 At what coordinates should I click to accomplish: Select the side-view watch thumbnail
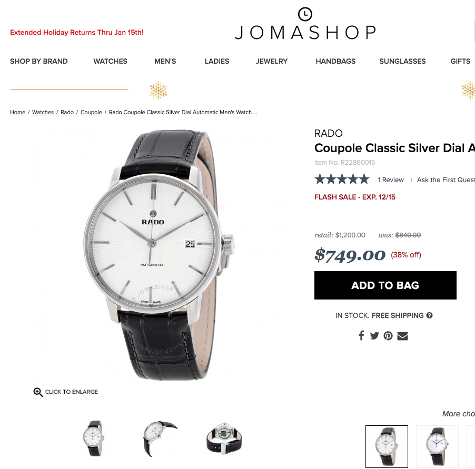tap(160, 438)
